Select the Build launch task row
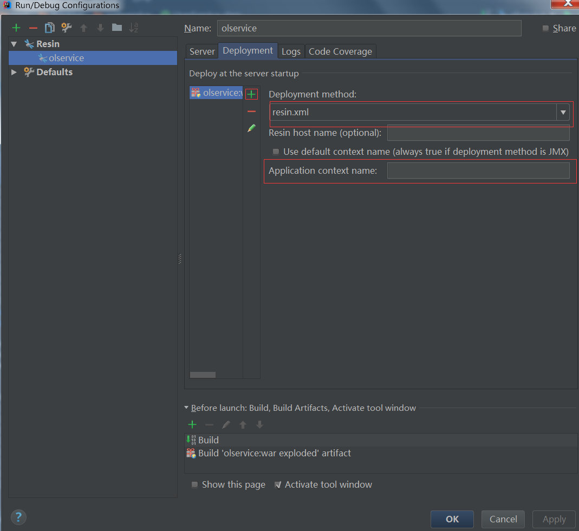 pyautogui.click(x=380, y=440)
